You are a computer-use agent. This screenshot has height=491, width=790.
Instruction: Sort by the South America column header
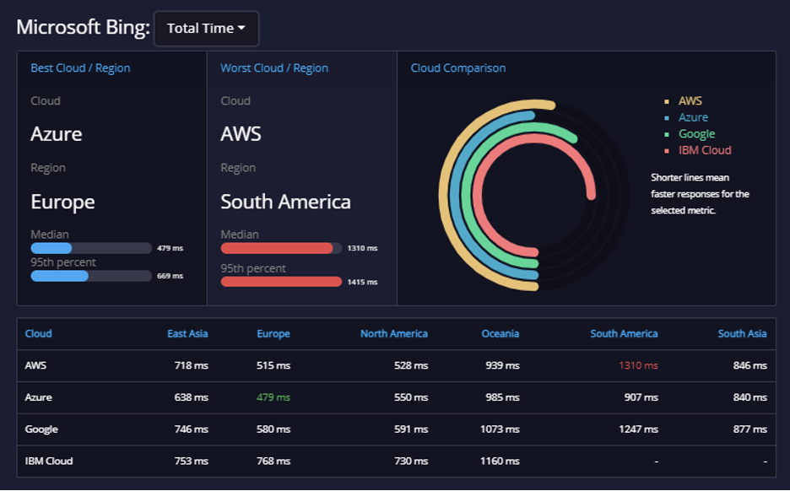[x=624, y=333]
